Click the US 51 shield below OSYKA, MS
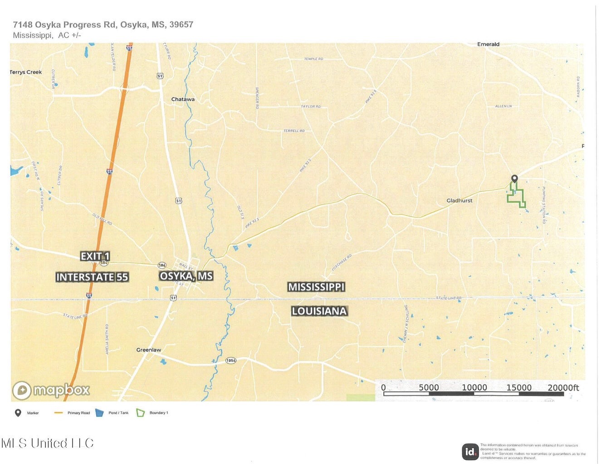The height and width of the screenshot is (464, 601). (174, 298)
